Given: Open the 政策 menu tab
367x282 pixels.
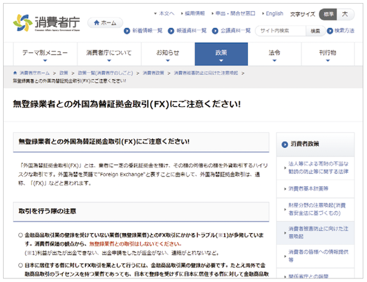Looking at the screenshot, I should click(221, 54).
